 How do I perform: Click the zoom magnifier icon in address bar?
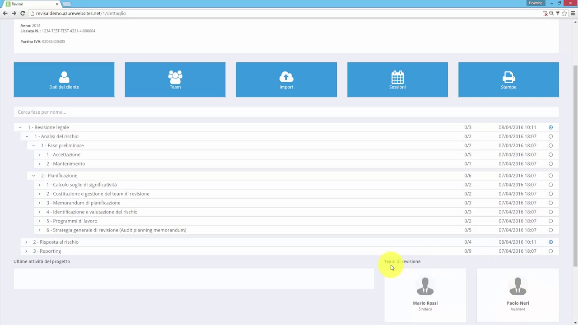click(551, 14)
